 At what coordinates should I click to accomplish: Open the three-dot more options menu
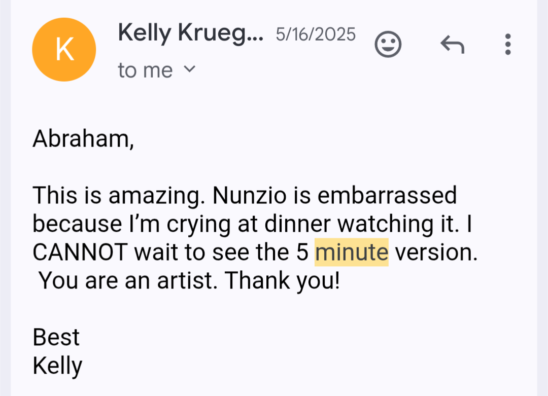508,45
